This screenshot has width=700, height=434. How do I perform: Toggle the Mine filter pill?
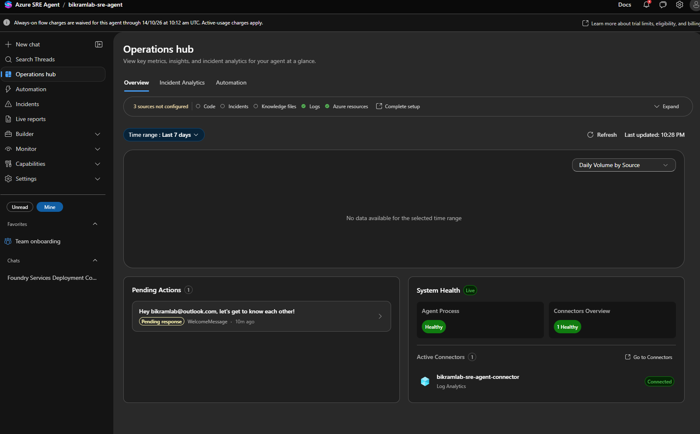point(50,207)
